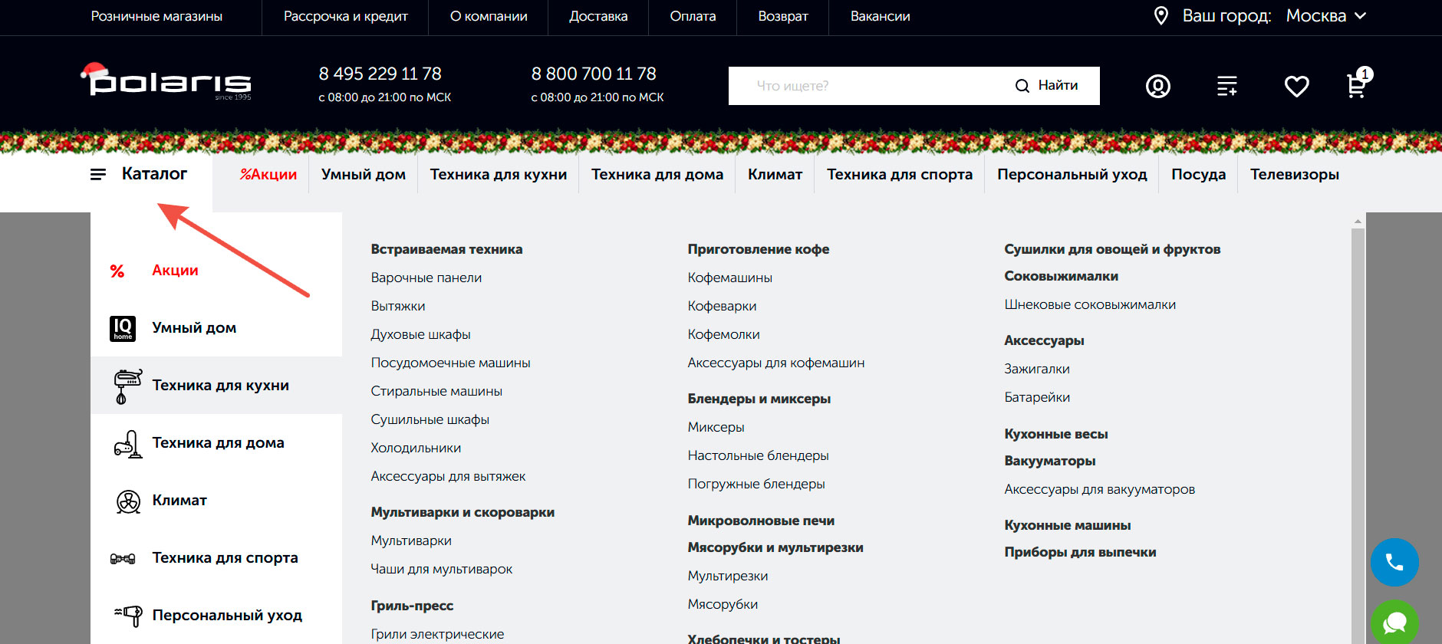Open Розничные магазины link

pyautogui.click(x=156, y=16)
